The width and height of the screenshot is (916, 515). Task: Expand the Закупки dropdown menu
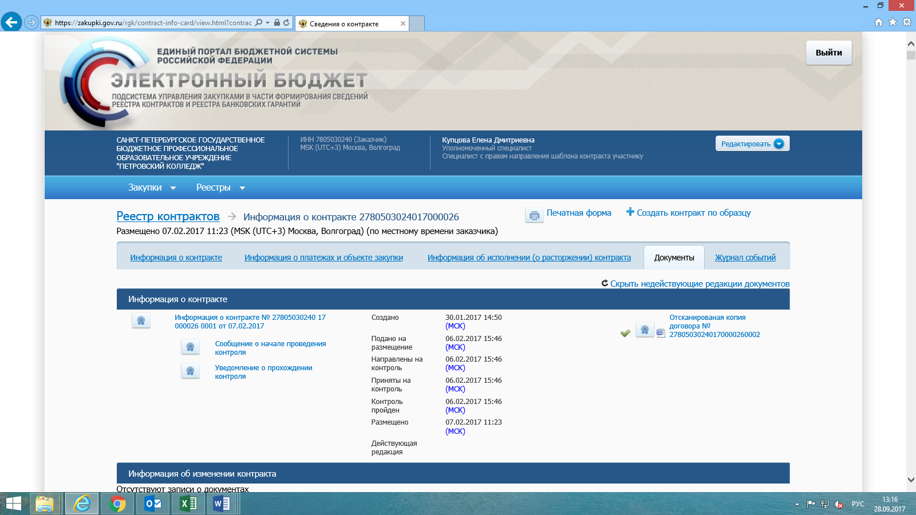tap(152, 188)
